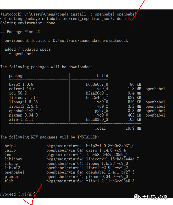Select "libiconv-1.15" in the download table
The image size is (173, 205).
23,98
